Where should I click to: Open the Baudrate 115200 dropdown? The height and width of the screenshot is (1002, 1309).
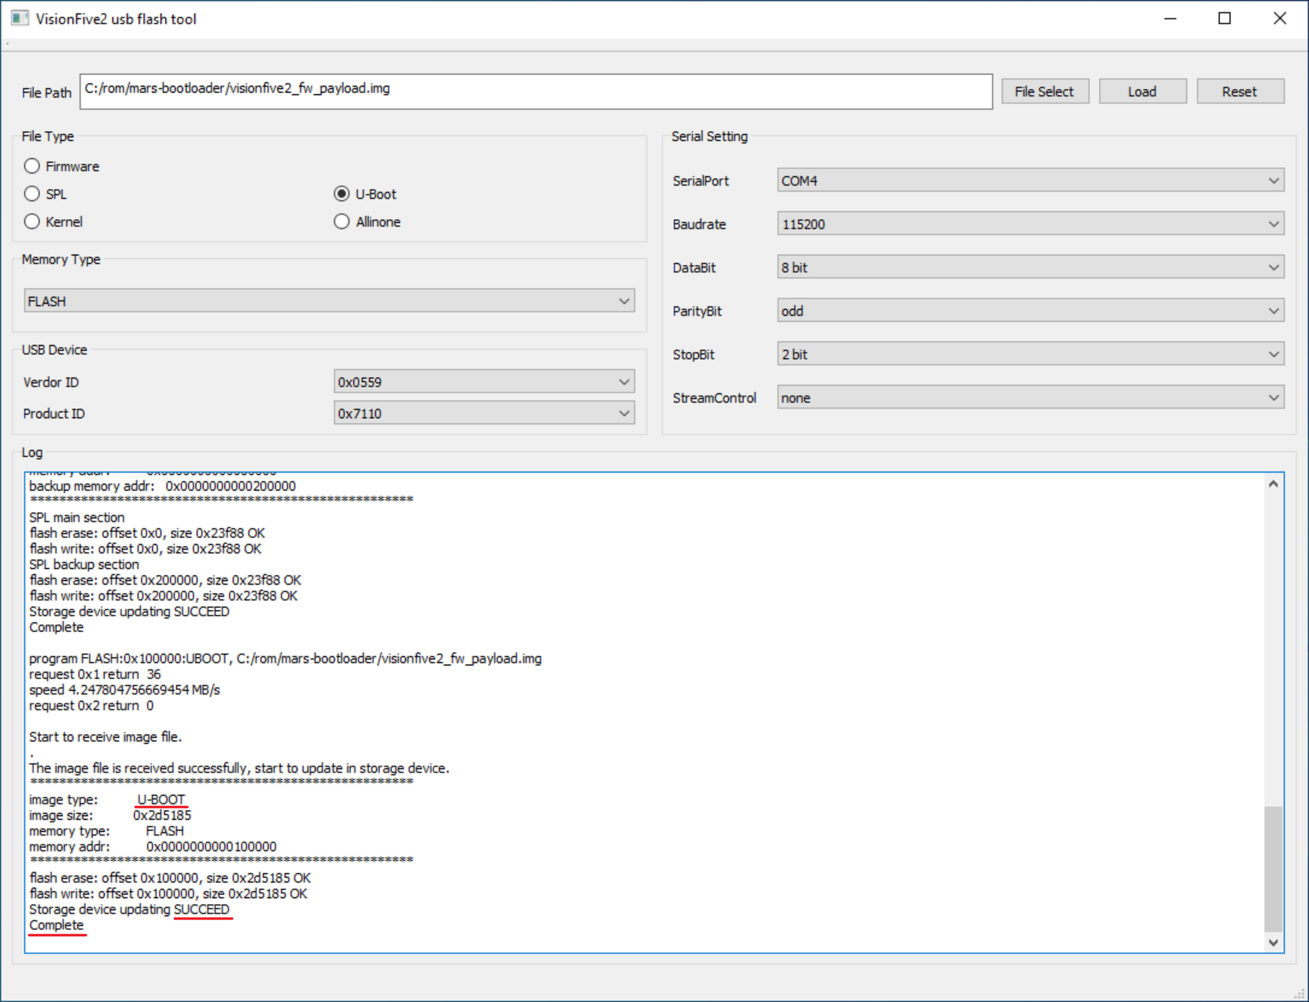(x=1031, y=224)
